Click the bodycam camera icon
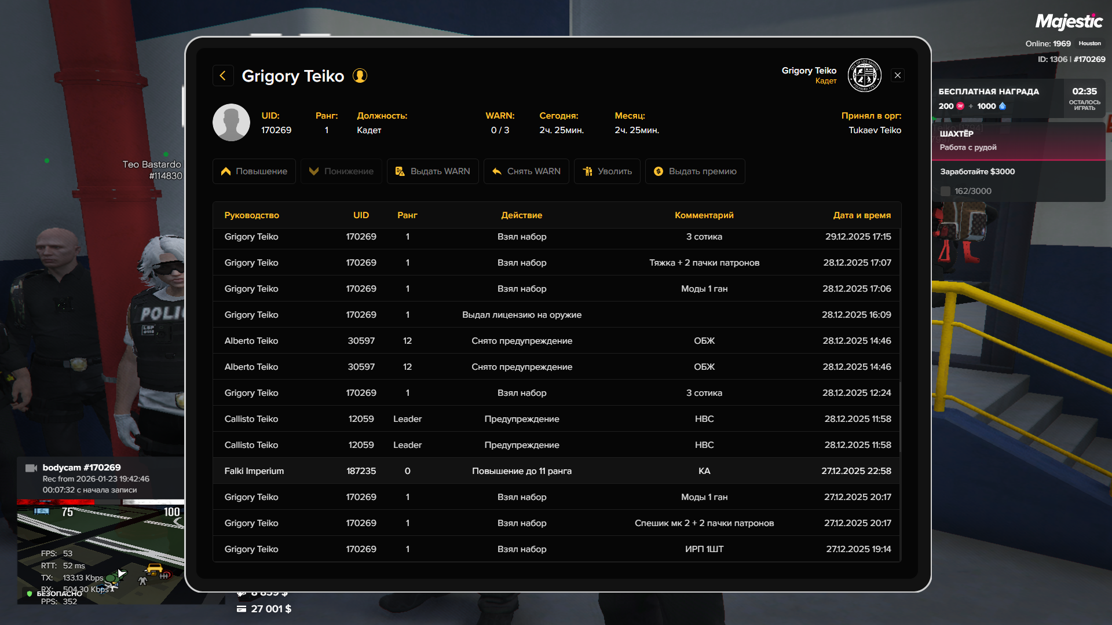The height and width of the screenshot is (625, 1112). 31,468
